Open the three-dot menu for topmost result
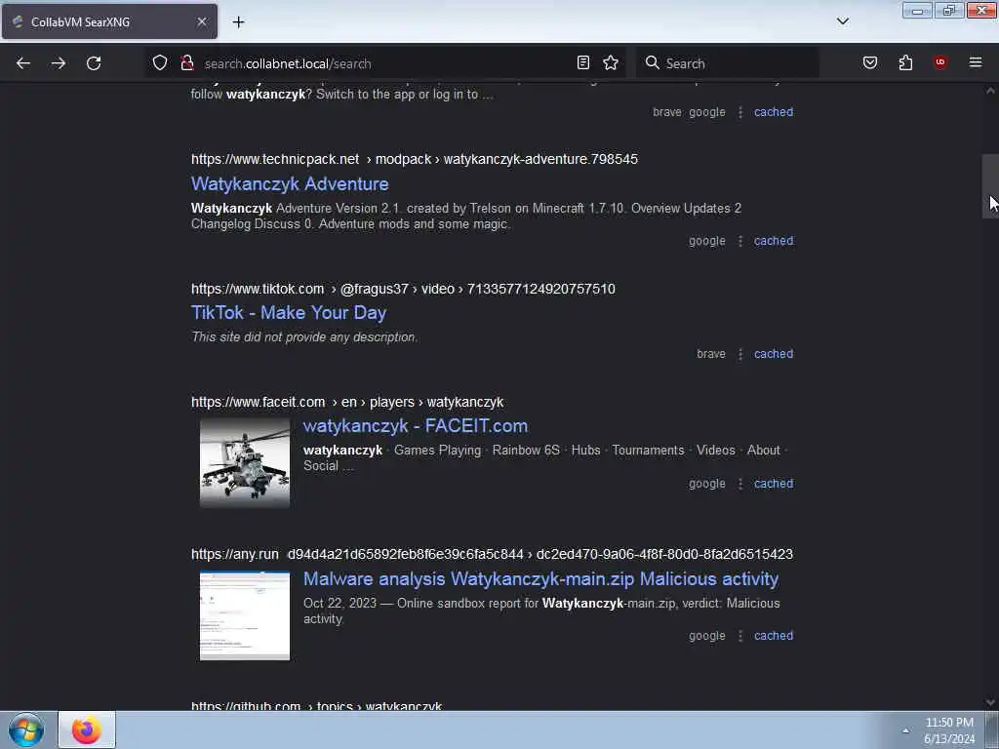 tap(739, 112)
